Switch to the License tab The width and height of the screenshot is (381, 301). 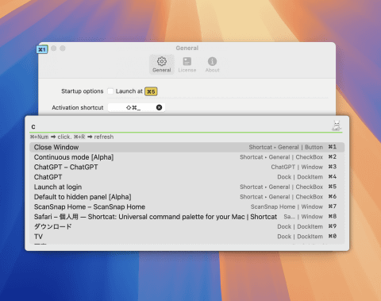[187, 64]
